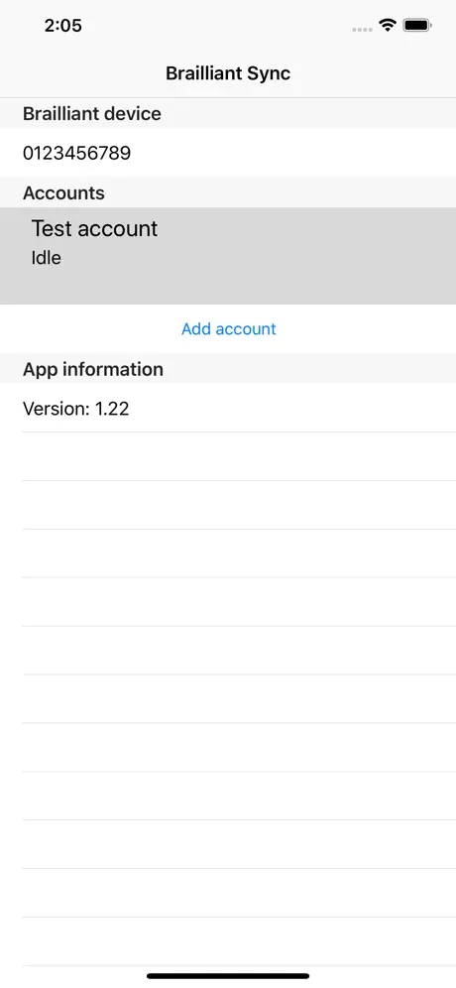The width and height of the screenshot is (456, 988).
Task: Tap the cellular signal dots icon
Action: (x=362, y=29)
